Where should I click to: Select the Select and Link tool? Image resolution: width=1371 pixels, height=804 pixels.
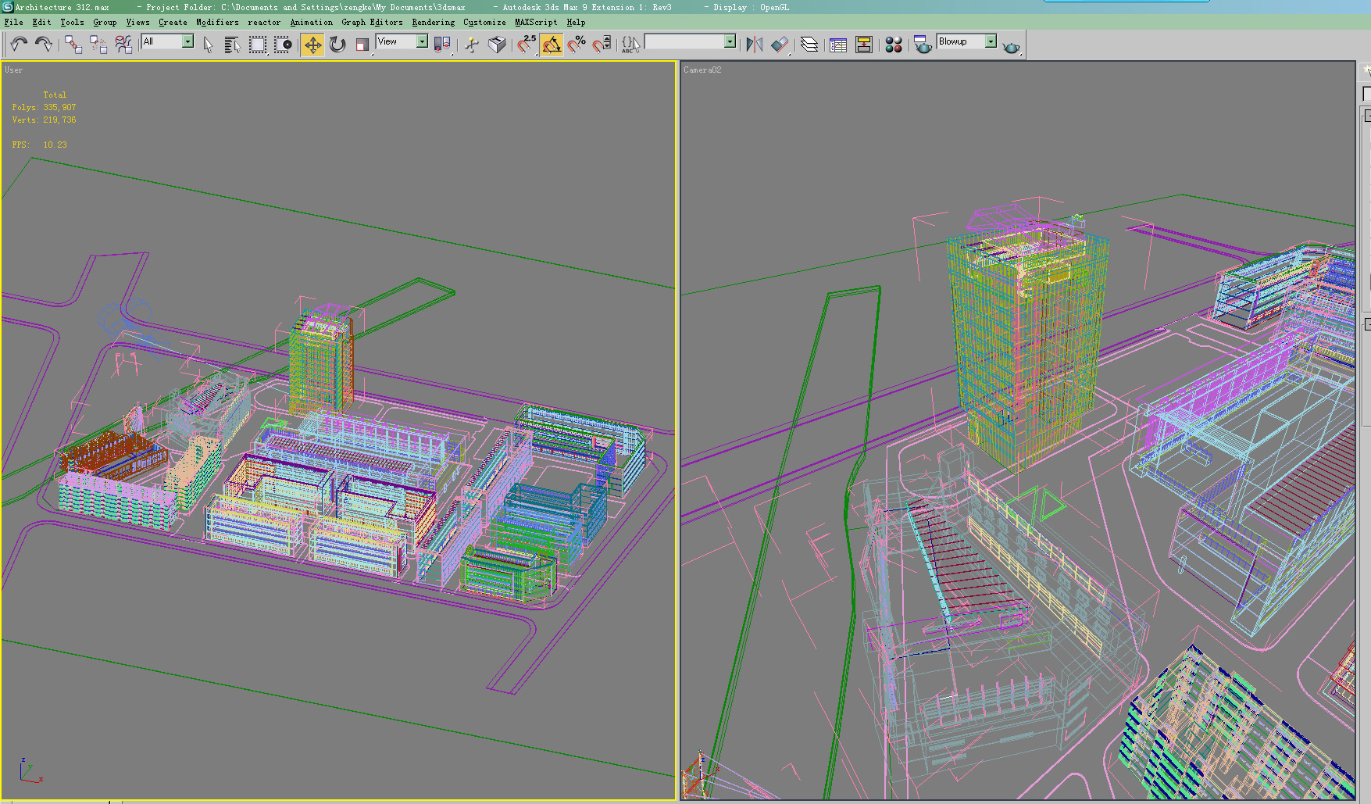73,45
